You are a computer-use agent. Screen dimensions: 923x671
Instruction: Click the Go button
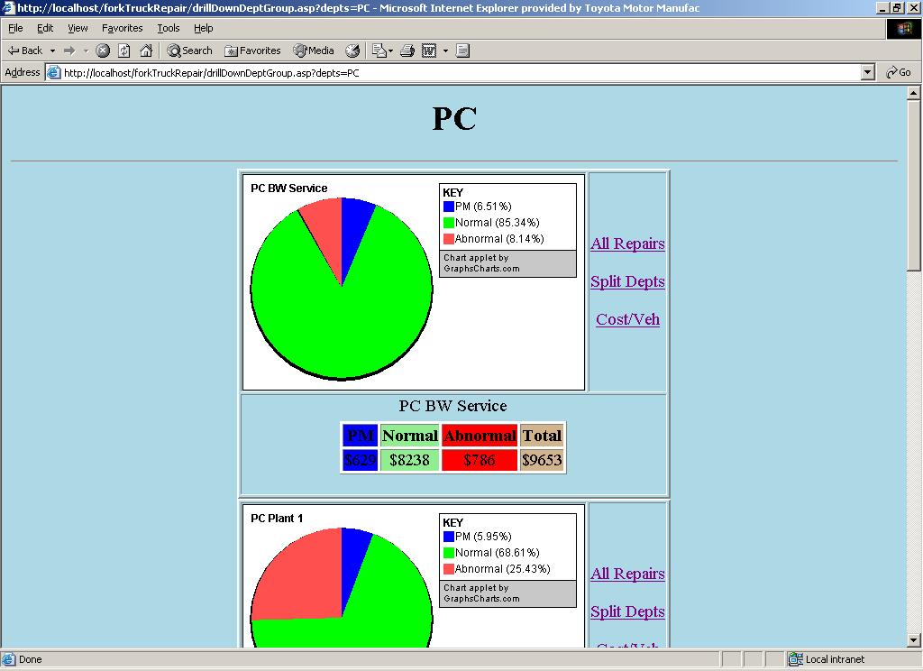(x=899, y=72)
